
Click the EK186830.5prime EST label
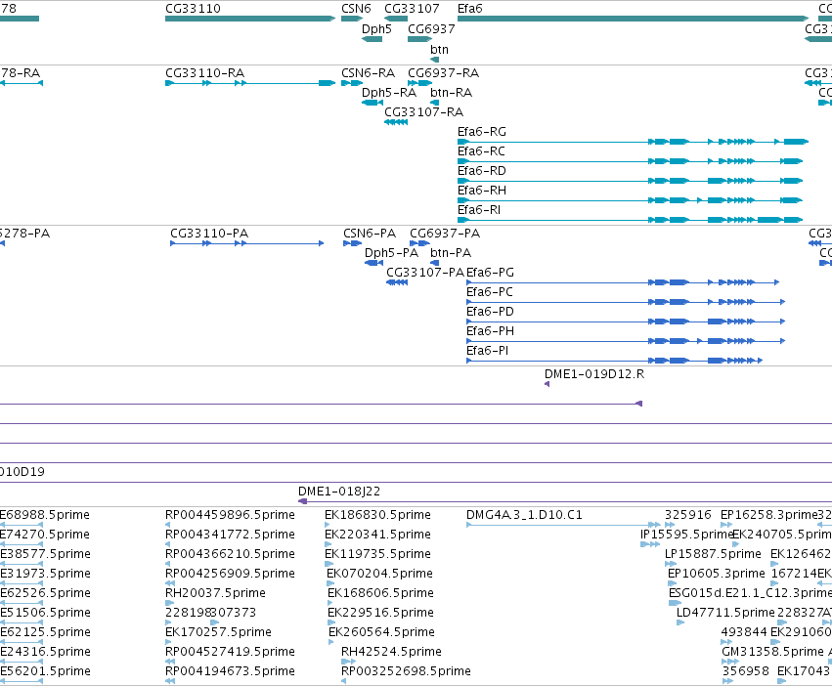pos(377,515)
